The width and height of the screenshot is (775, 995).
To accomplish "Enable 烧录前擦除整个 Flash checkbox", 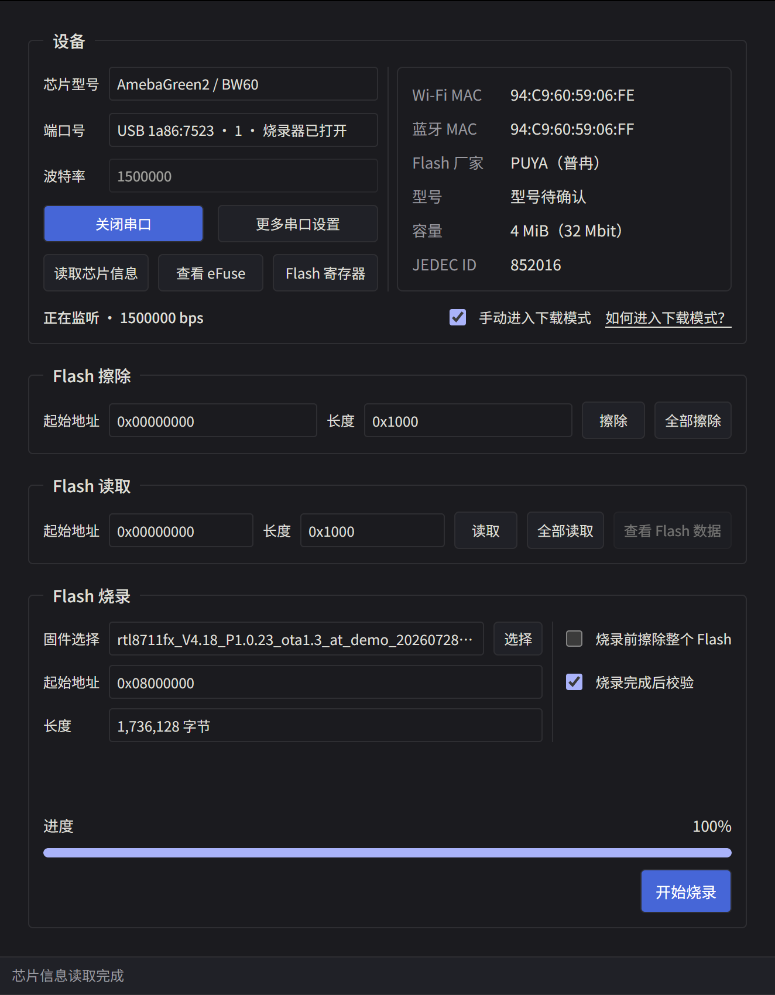I will (x=574, y=639).
